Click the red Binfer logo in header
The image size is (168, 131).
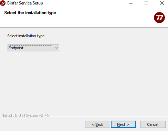[x=159, y=18]
